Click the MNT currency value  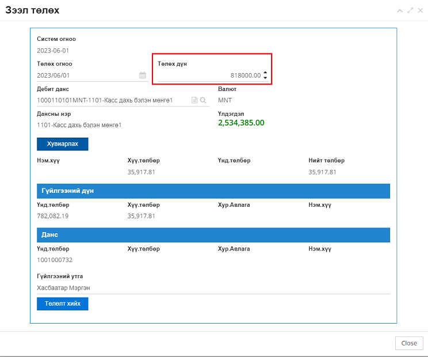click(x=225, y=100)
